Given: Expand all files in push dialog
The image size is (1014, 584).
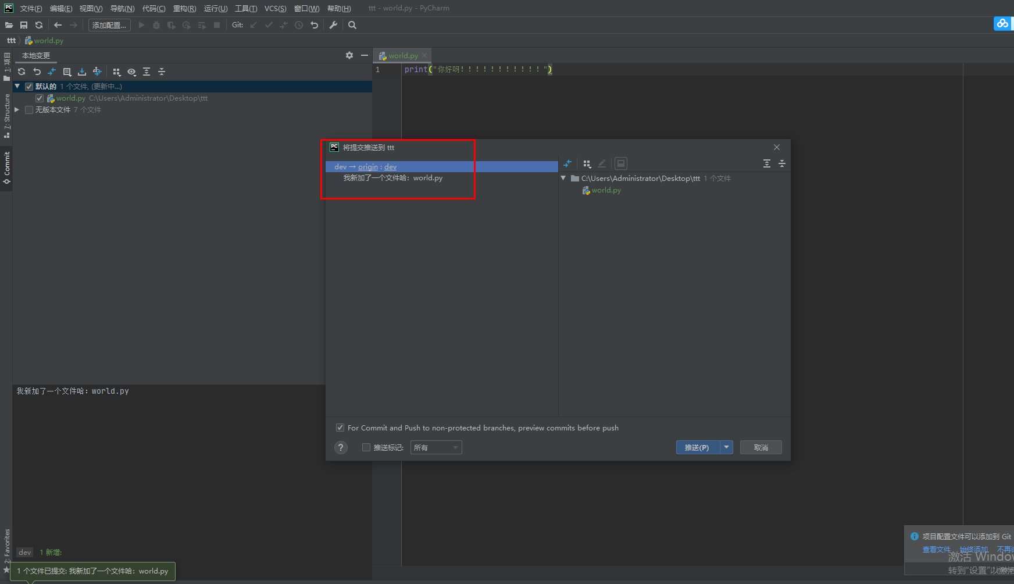Looking at the screenshot, I should [x=767, y=163].
